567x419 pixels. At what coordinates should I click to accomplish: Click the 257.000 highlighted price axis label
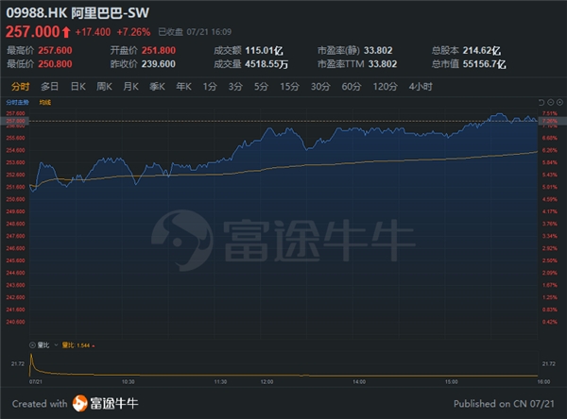(15, 121)
